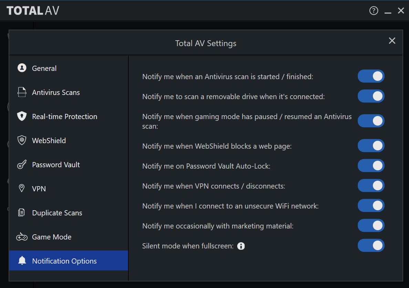The image size is (409, 288).
Task: Select Real-time Protection settings
Action: click(69, 116)
